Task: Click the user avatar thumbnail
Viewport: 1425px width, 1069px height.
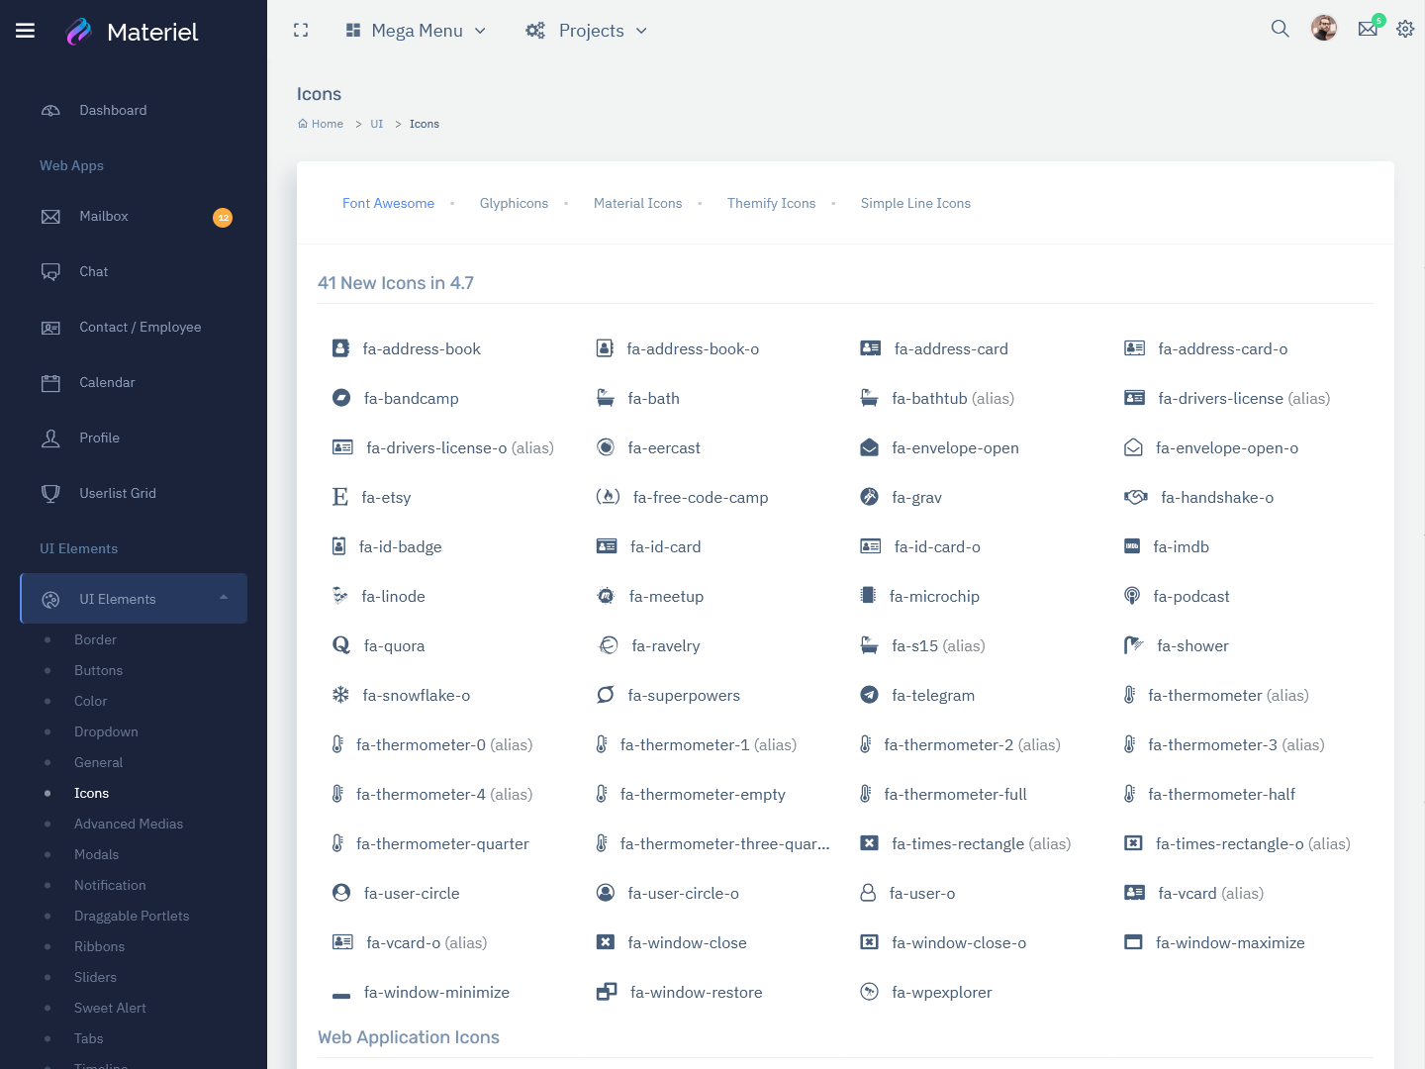Action: click(1324, 29)
